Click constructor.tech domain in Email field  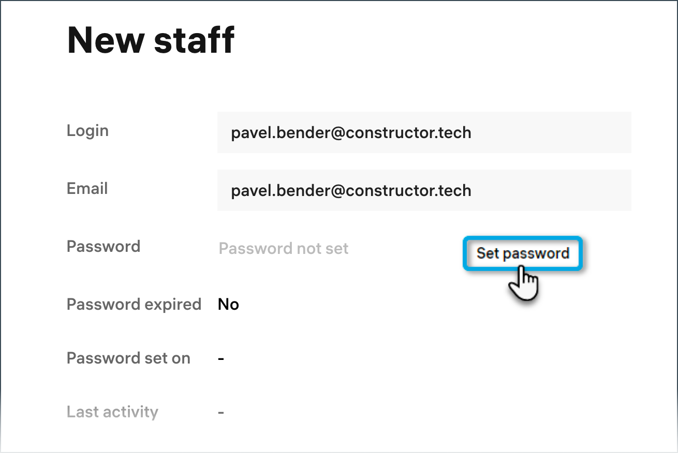point(408,191)
